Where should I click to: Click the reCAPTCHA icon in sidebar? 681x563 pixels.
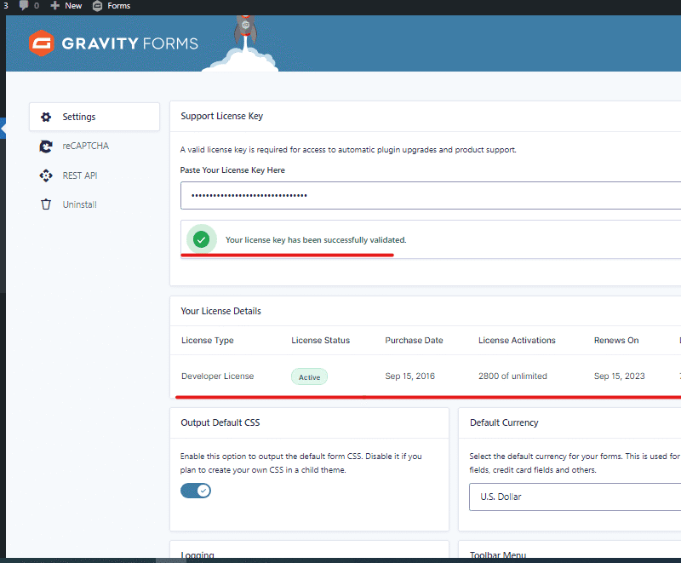pyautogui.click(x=46, y=146)
